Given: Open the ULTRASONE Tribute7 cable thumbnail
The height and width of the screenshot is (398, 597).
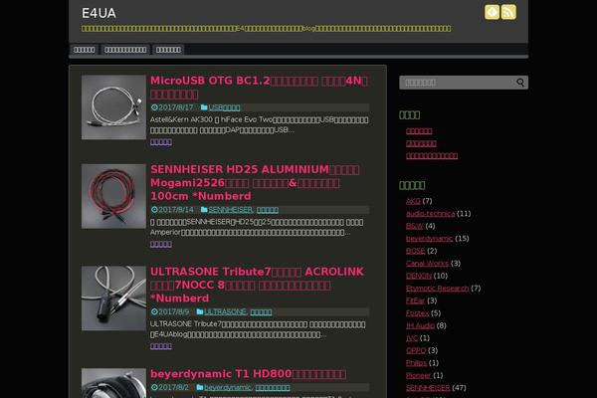Looking at the screenshot, I should click(x=113, y=298).
